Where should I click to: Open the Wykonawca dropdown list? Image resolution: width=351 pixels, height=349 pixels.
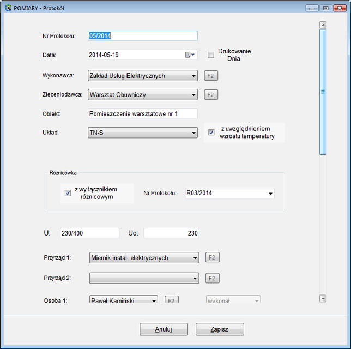coord(143,76)
